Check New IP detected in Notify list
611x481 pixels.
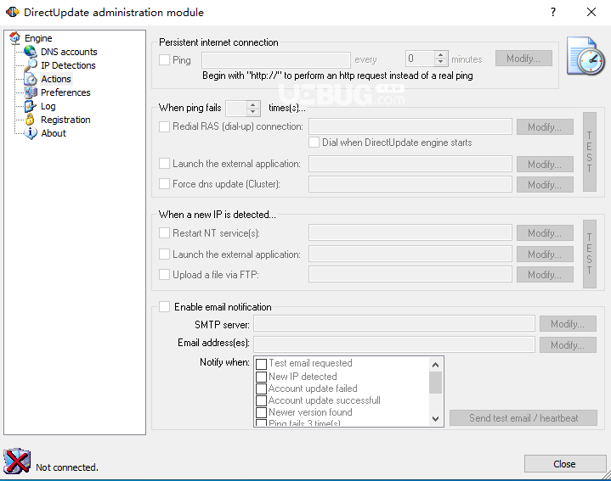(261, 377)
